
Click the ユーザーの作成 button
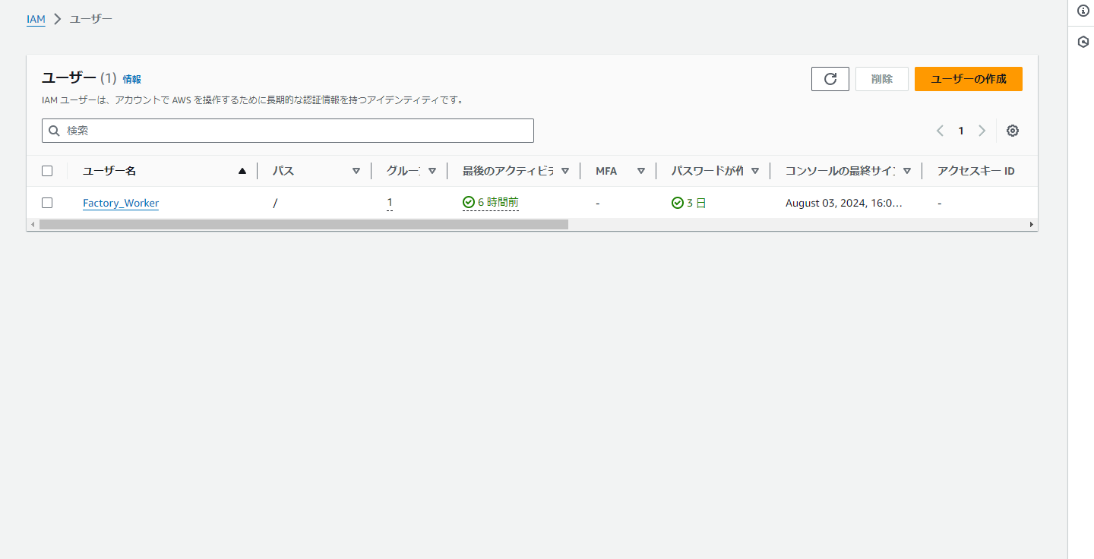pyautogui.click(x=969, y=79)
